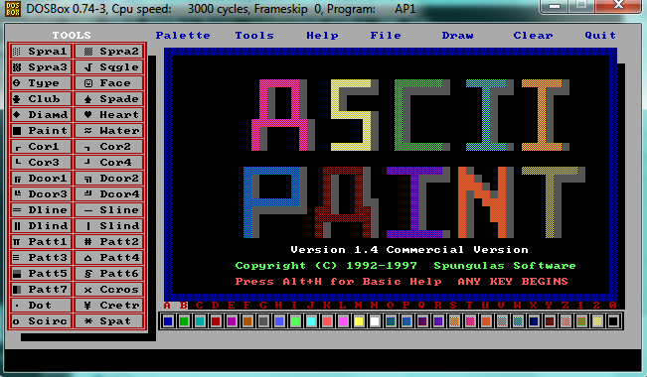Image resolution: width=647 pixels, height=377 pixels.
Task: Choose the red swatch under D
Action: click(216, 321)
